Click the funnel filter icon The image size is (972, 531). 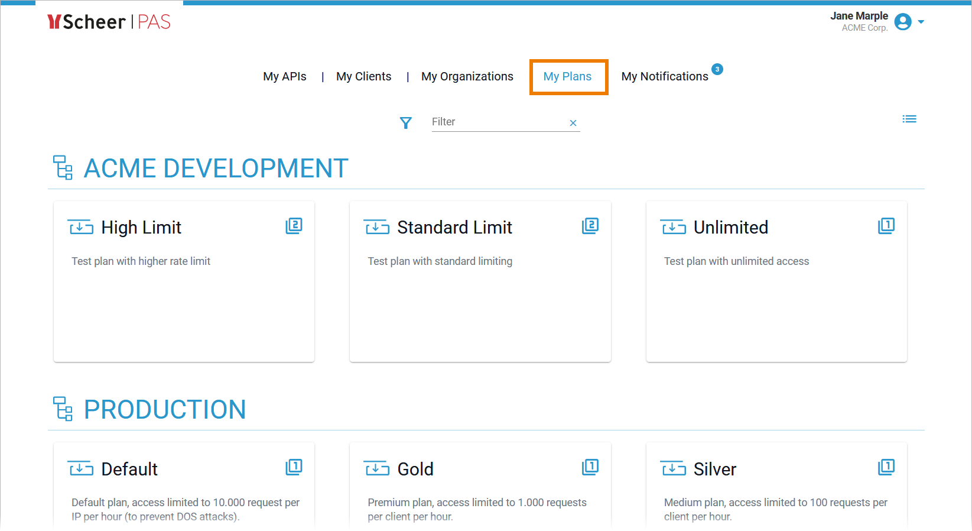(405, 122)
